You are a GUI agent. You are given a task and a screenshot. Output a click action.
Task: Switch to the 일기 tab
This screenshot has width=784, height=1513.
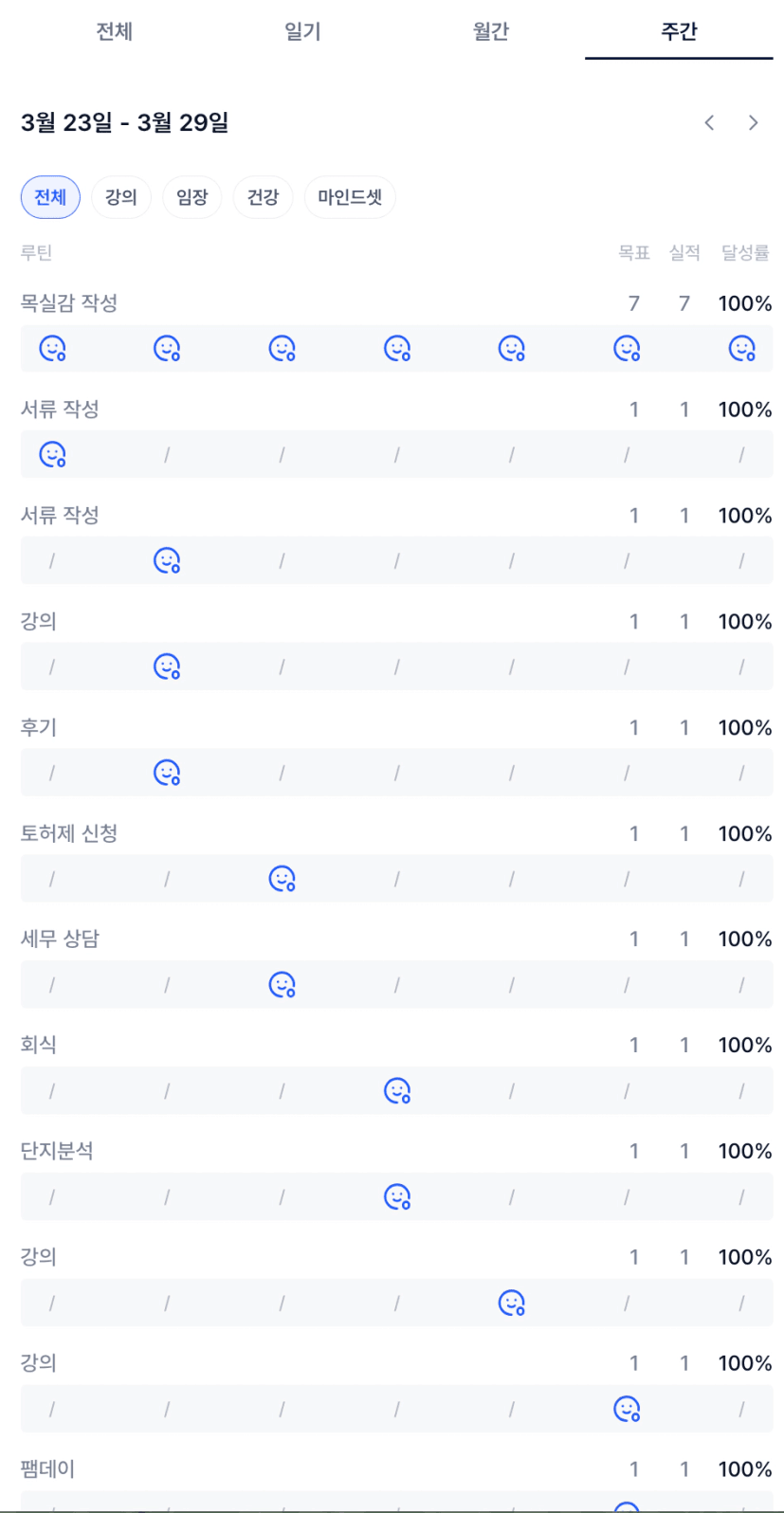[302, 31]
